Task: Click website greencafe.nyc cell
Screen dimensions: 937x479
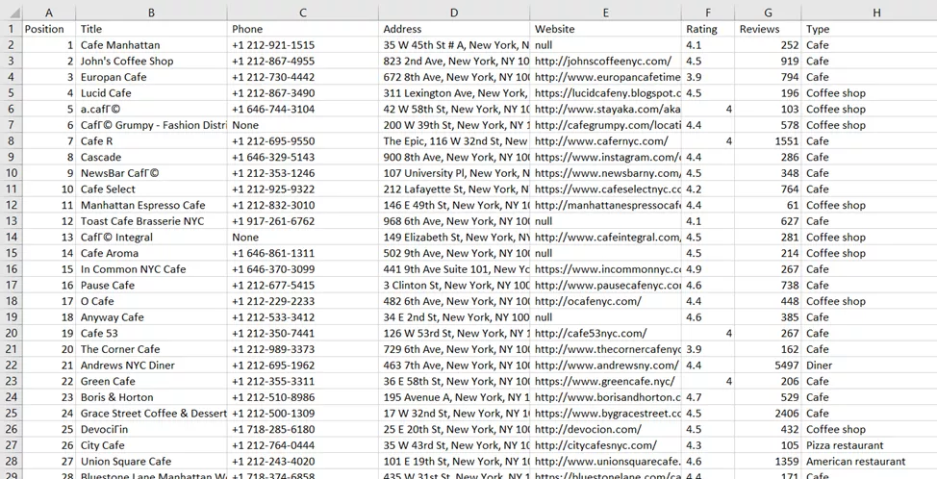Action: pos(605,381)
